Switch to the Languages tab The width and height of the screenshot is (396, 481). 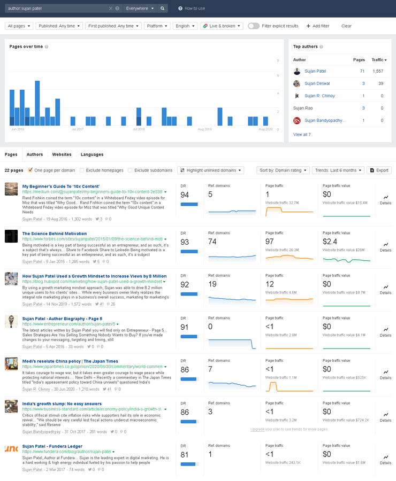coord(92,154)
